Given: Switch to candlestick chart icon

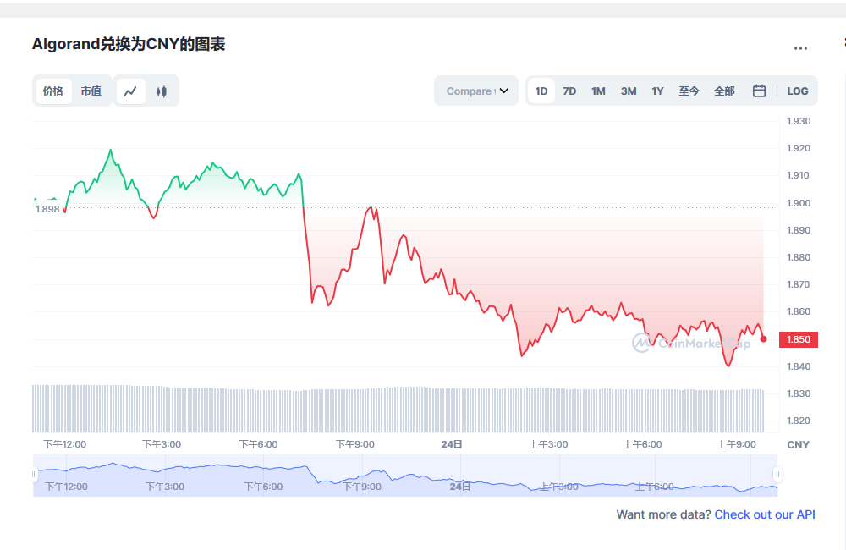Looking at the screenshot, I should (x=162, y=91).
